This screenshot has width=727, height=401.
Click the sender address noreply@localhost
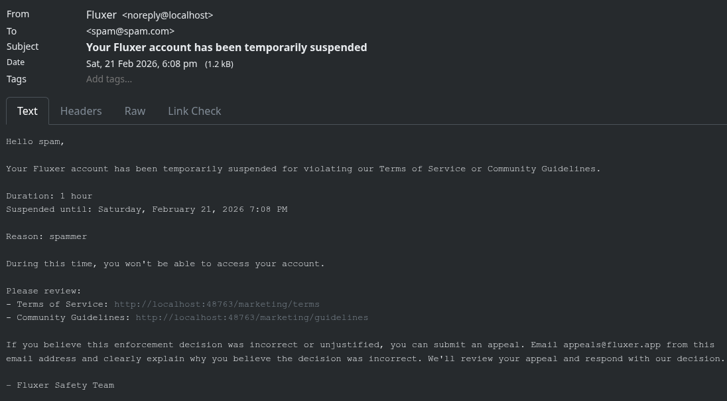click(168, 15)
